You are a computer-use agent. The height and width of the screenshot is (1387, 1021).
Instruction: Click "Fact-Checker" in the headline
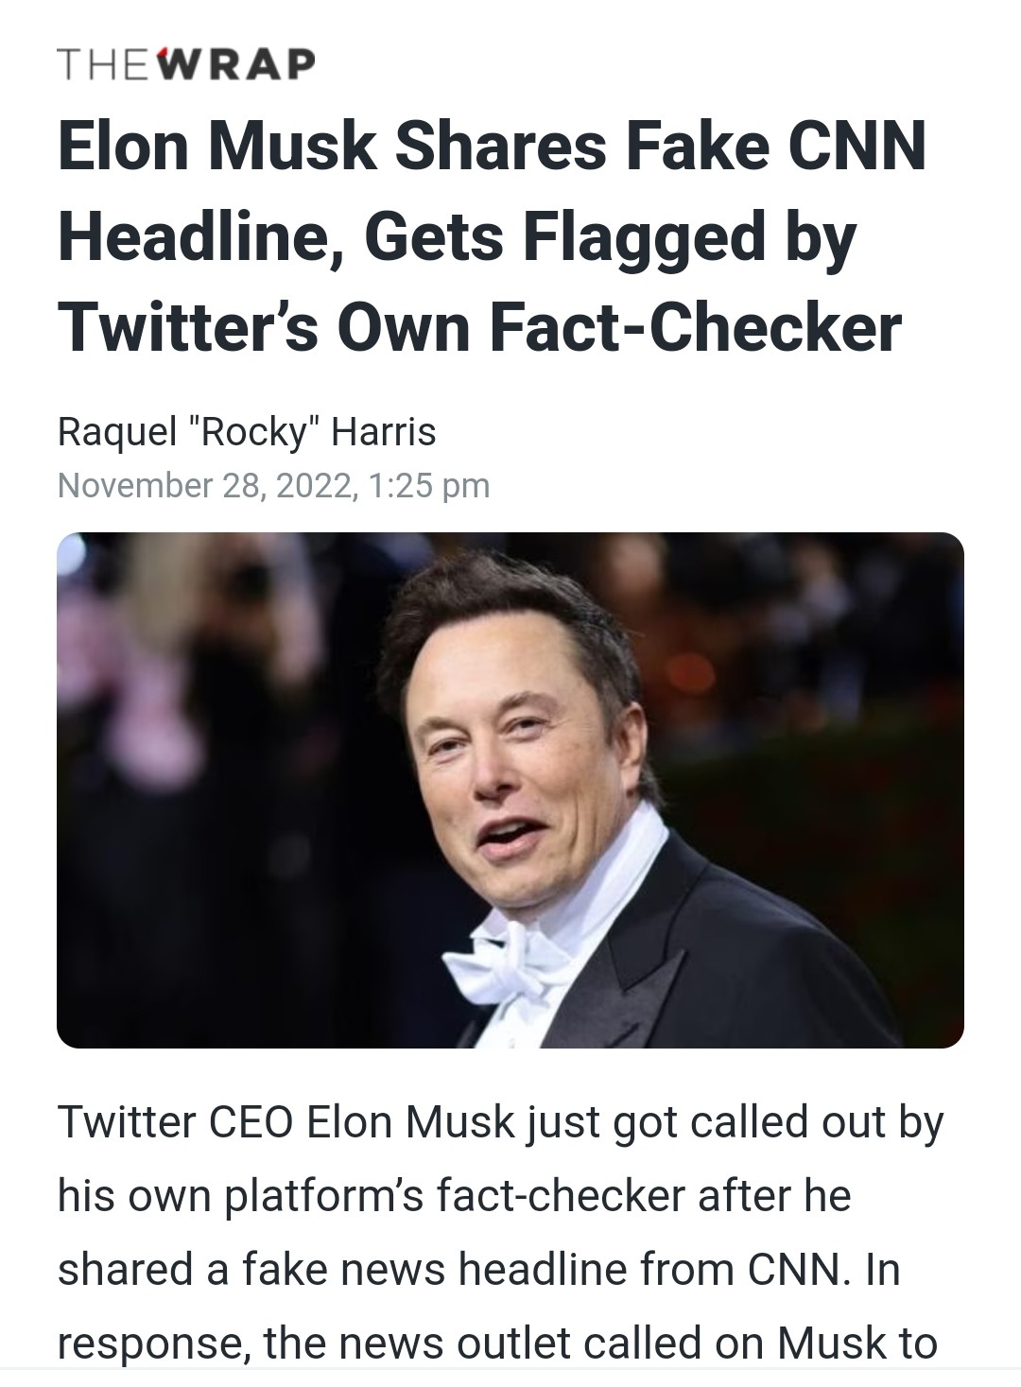[695, 327]
